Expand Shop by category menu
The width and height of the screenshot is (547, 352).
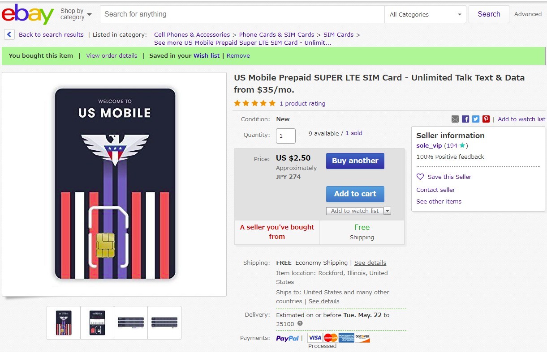(x=76, y=14)
